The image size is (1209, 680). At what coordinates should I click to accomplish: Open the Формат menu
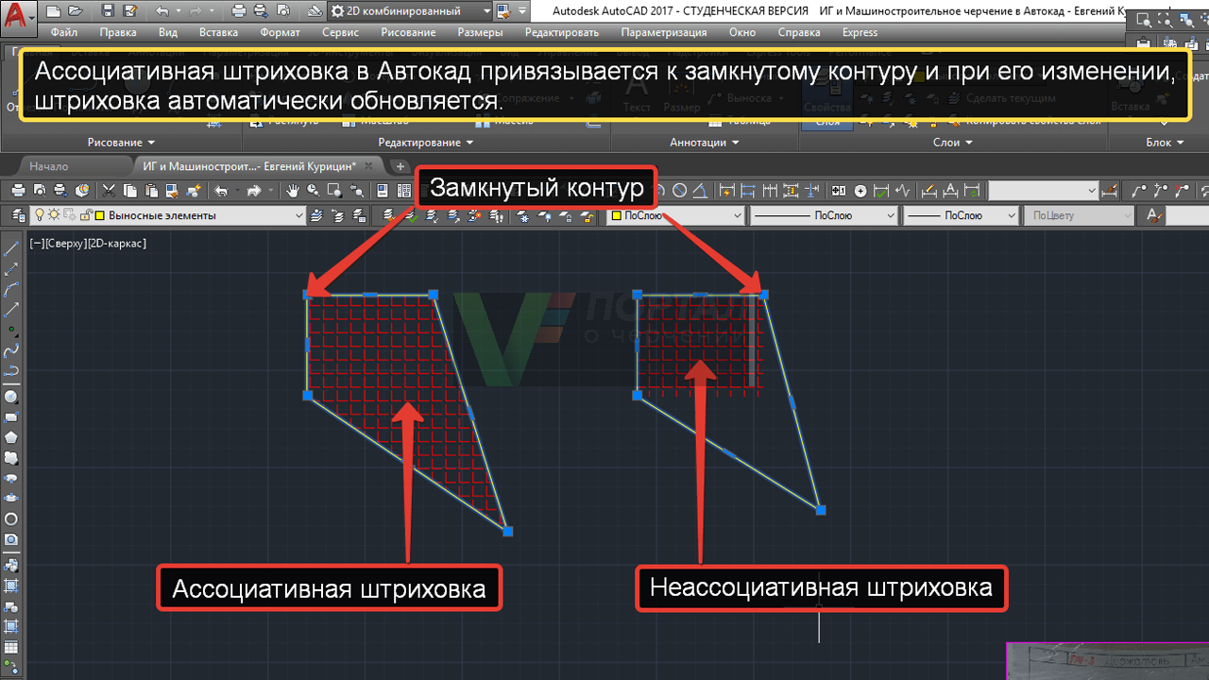[x=280, y=32]
